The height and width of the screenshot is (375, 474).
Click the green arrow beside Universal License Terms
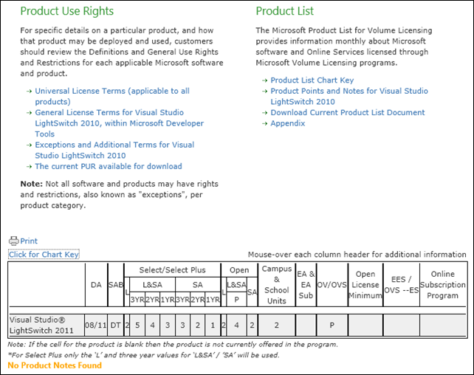click(29, 92)
